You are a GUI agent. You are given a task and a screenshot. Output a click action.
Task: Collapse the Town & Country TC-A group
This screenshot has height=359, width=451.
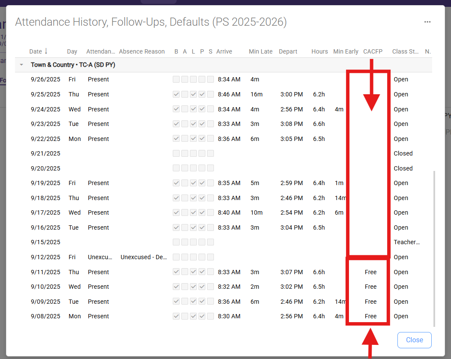coord(21,65)
